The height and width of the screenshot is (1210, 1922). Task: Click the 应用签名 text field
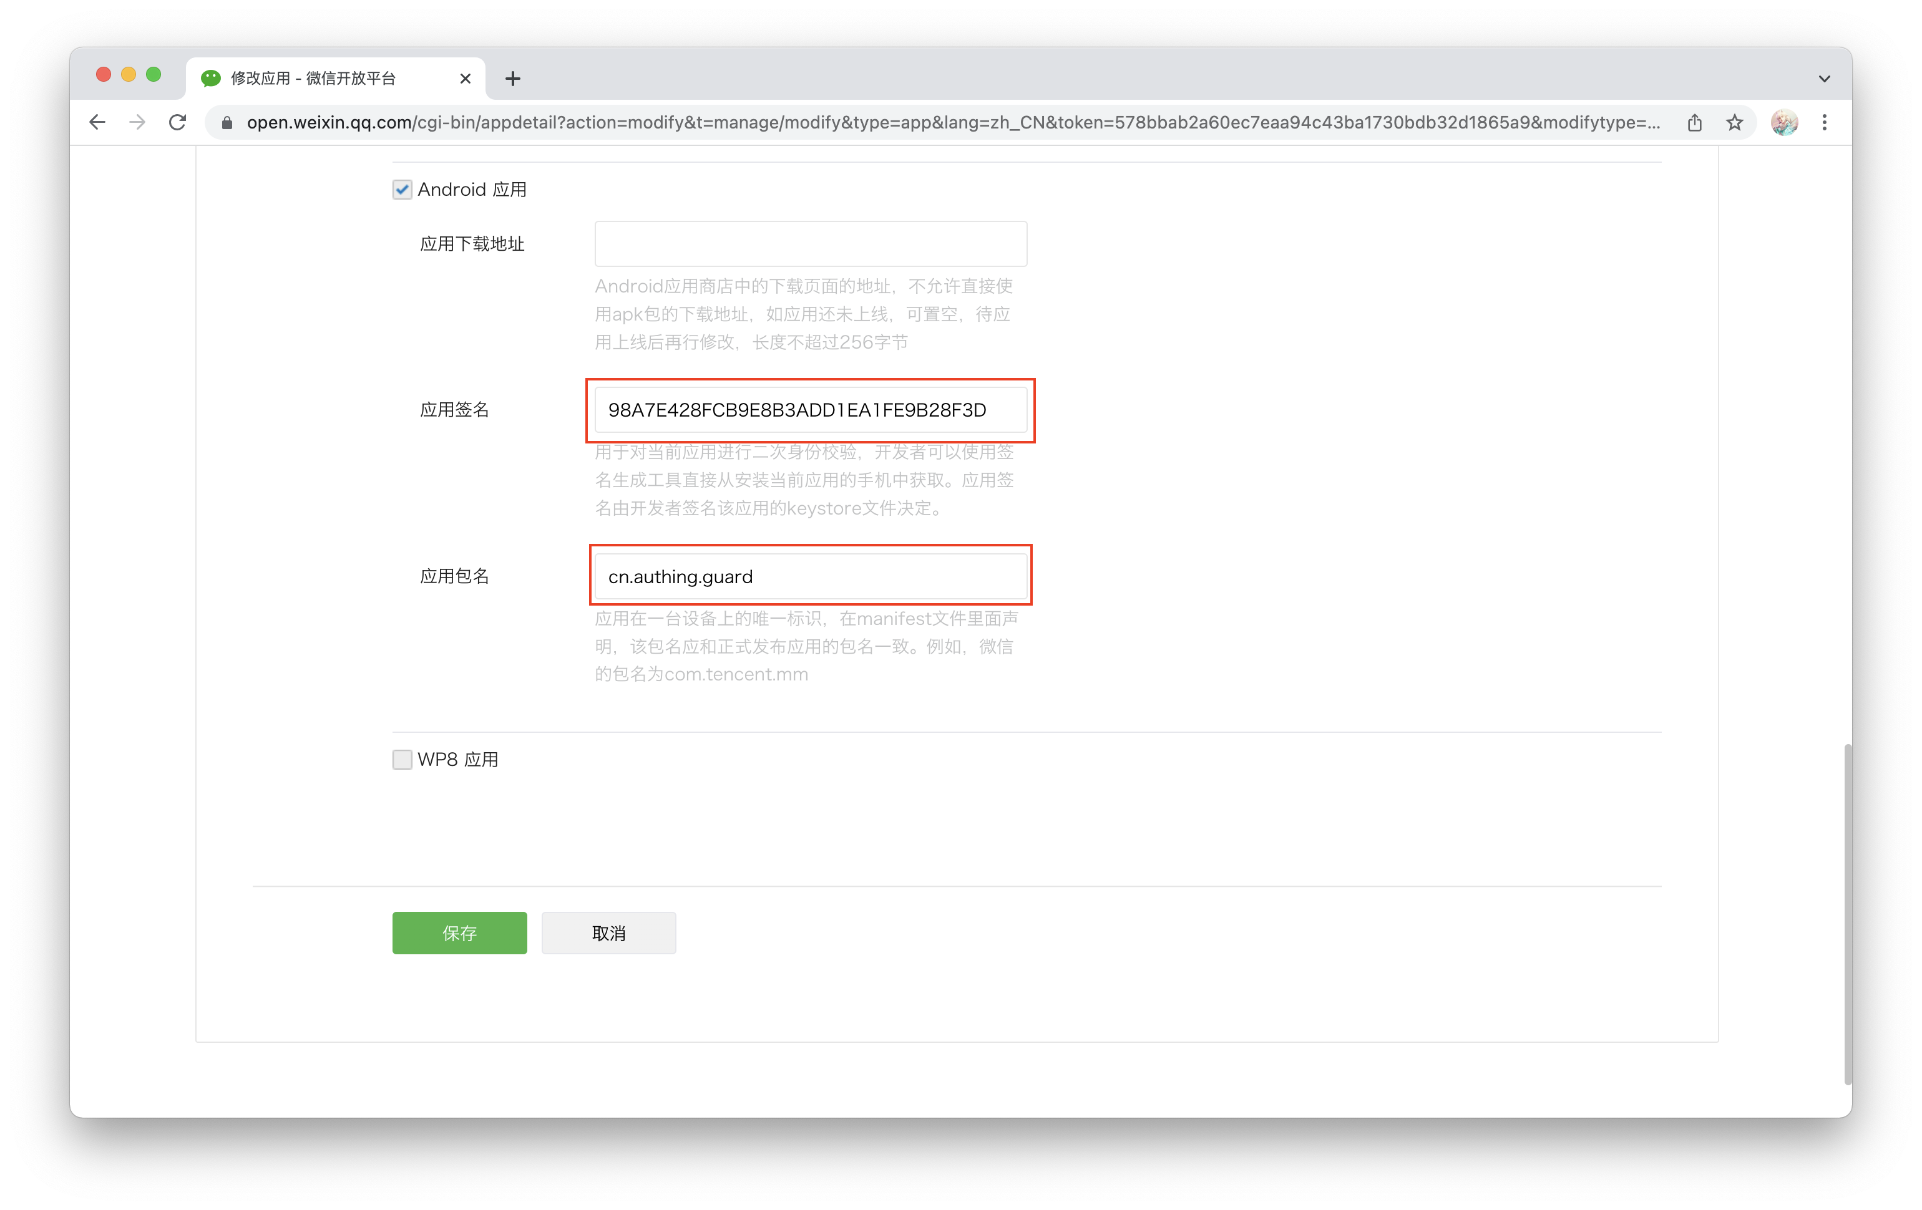point(810,410)
